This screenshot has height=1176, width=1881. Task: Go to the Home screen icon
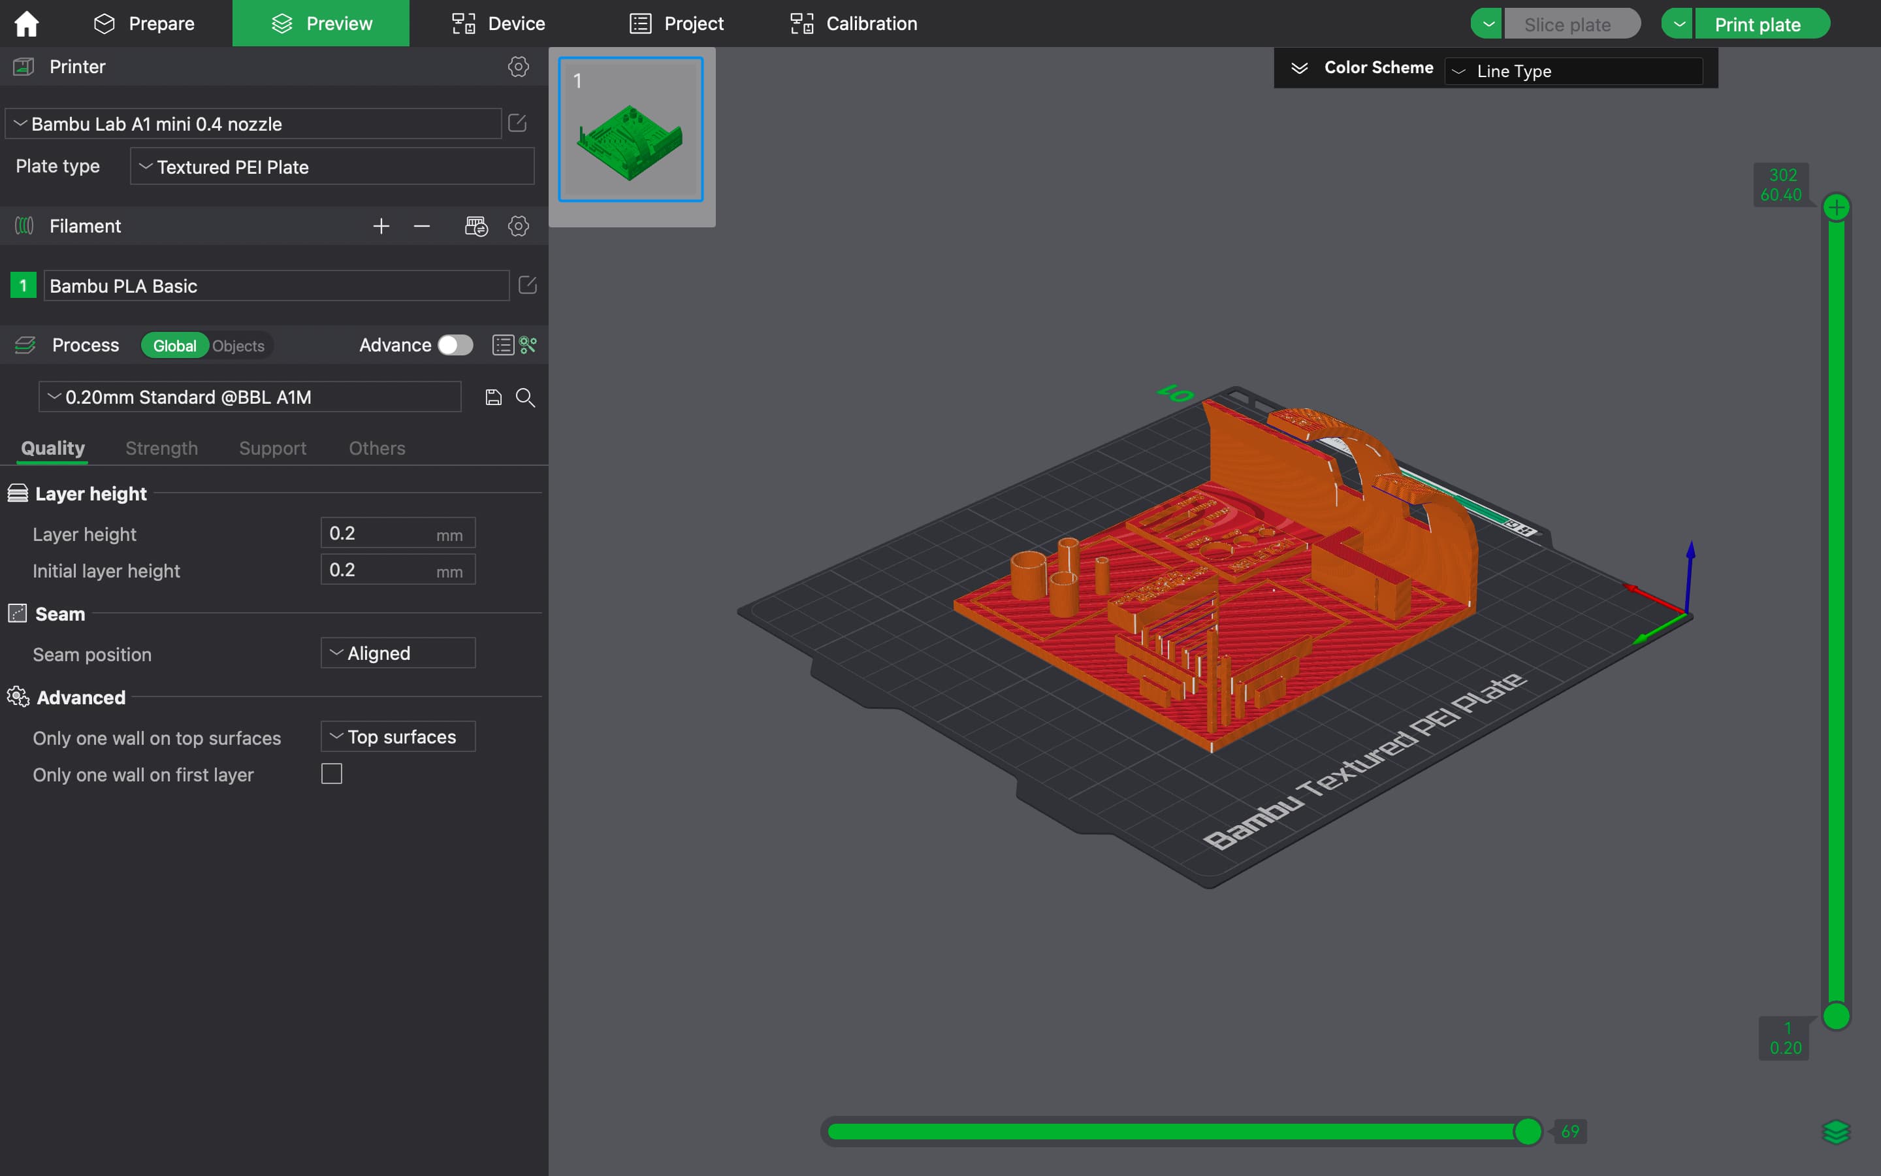point(26,24)
